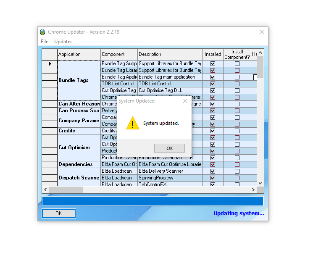Click the yellow warning icon in dialog

[133, 123]
